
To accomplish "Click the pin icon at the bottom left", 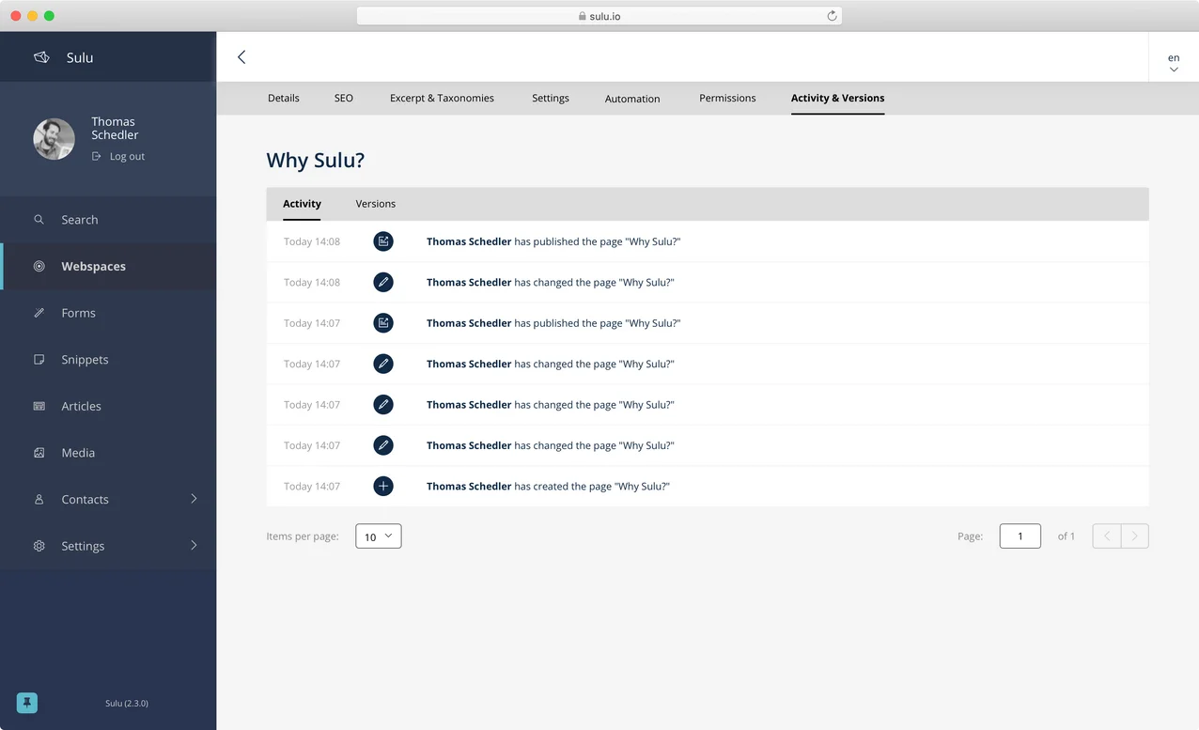I will click(26, 702).
